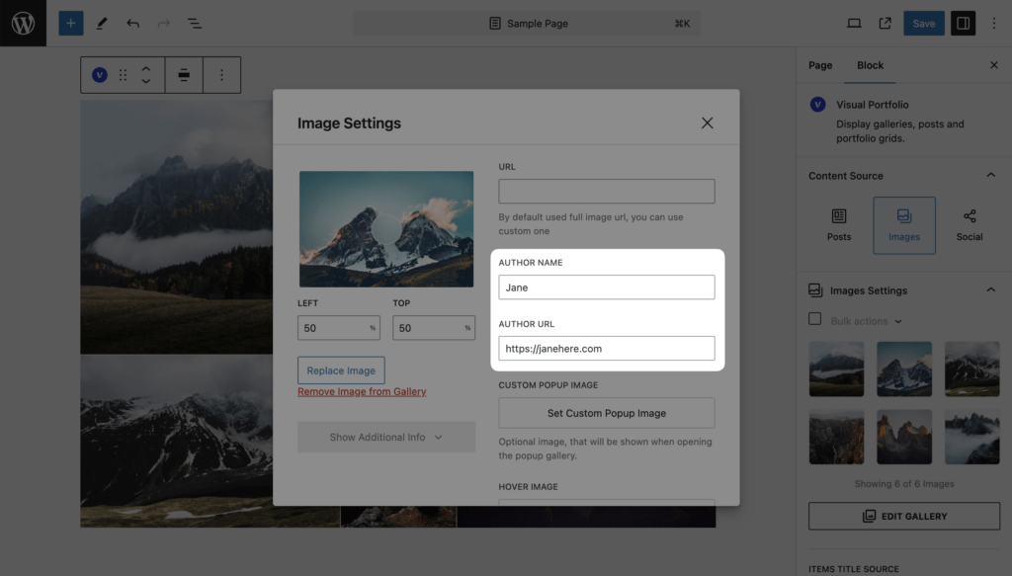Open the Bulk actions dropdown
This screenshot has width=1012, height=576.
tap(866, 321)
